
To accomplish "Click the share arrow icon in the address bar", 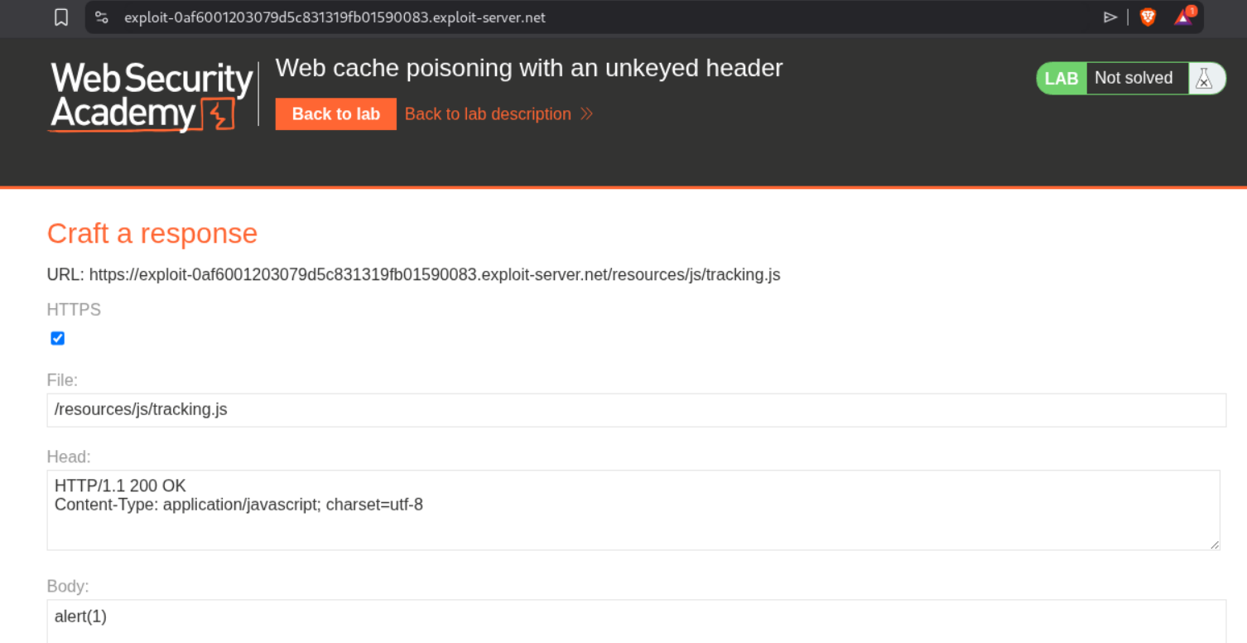I will tap(1110, 17).
